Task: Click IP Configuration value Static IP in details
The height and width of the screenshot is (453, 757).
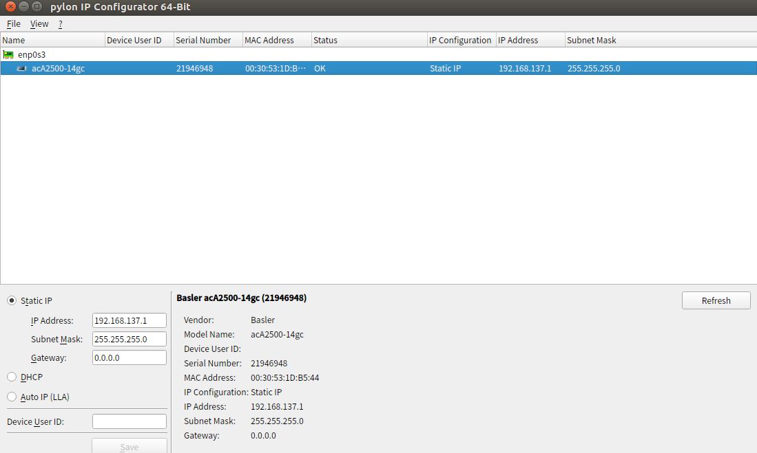Action: pos(266,393)
